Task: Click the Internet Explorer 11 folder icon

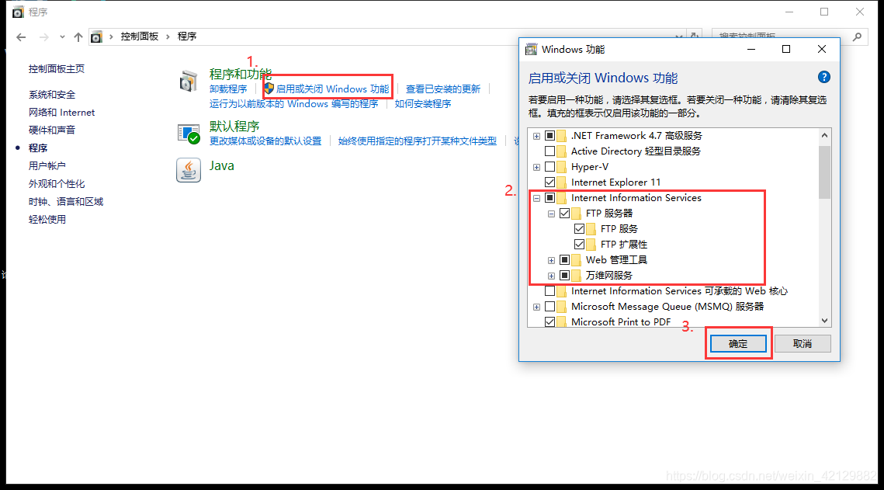Action: (x=561, y=182)
